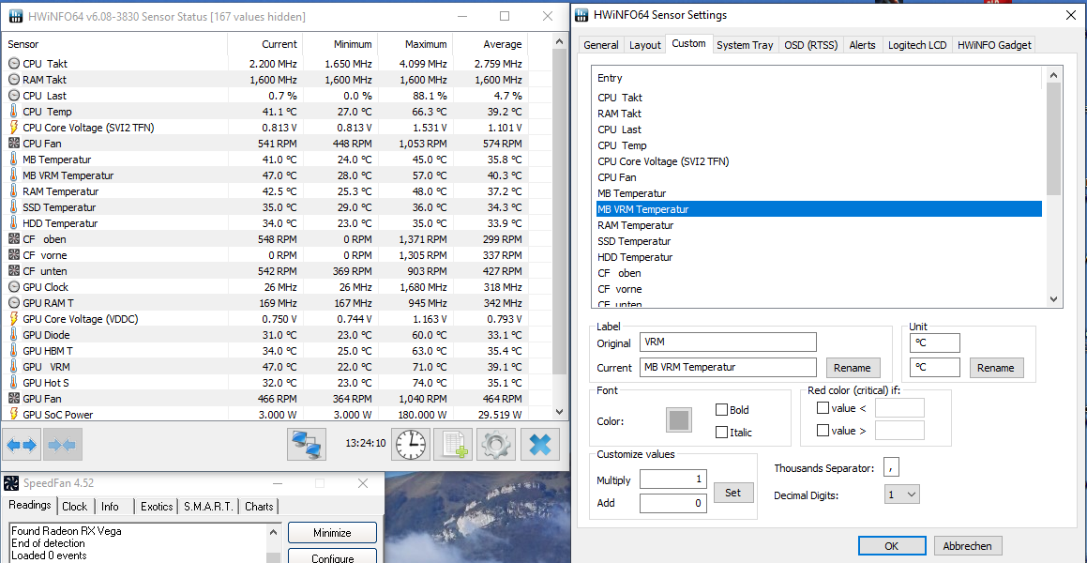This screenshot has width=1087, height=563.
Task: Click the Abbrechen button
Action: click(x=968, y=546)
